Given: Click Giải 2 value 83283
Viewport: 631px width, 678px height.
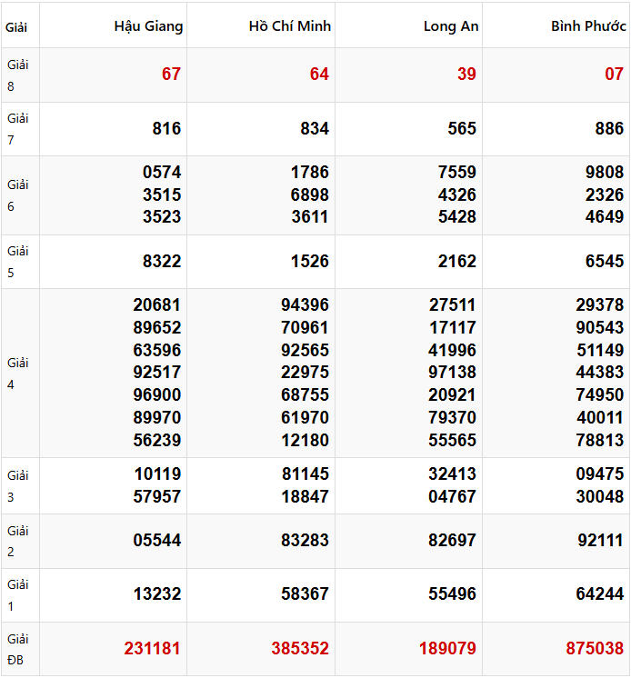Looking at the screenshot, I should click(305, 540).
